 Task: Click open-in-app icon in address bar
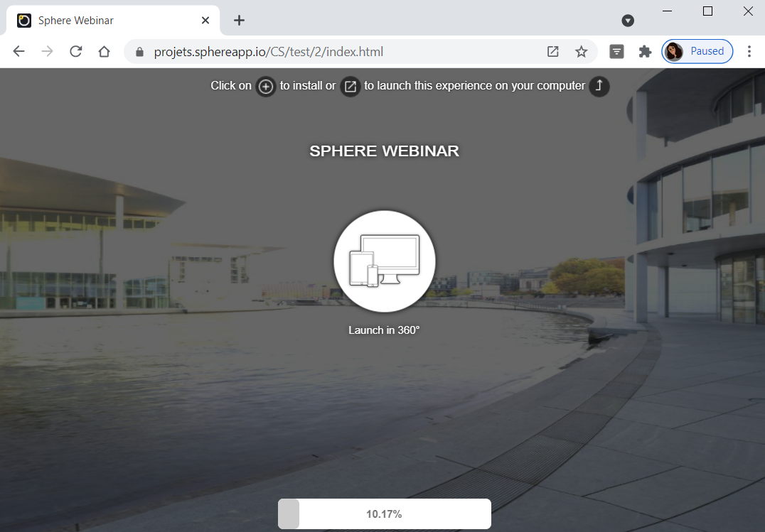click(x=552, y=52)
